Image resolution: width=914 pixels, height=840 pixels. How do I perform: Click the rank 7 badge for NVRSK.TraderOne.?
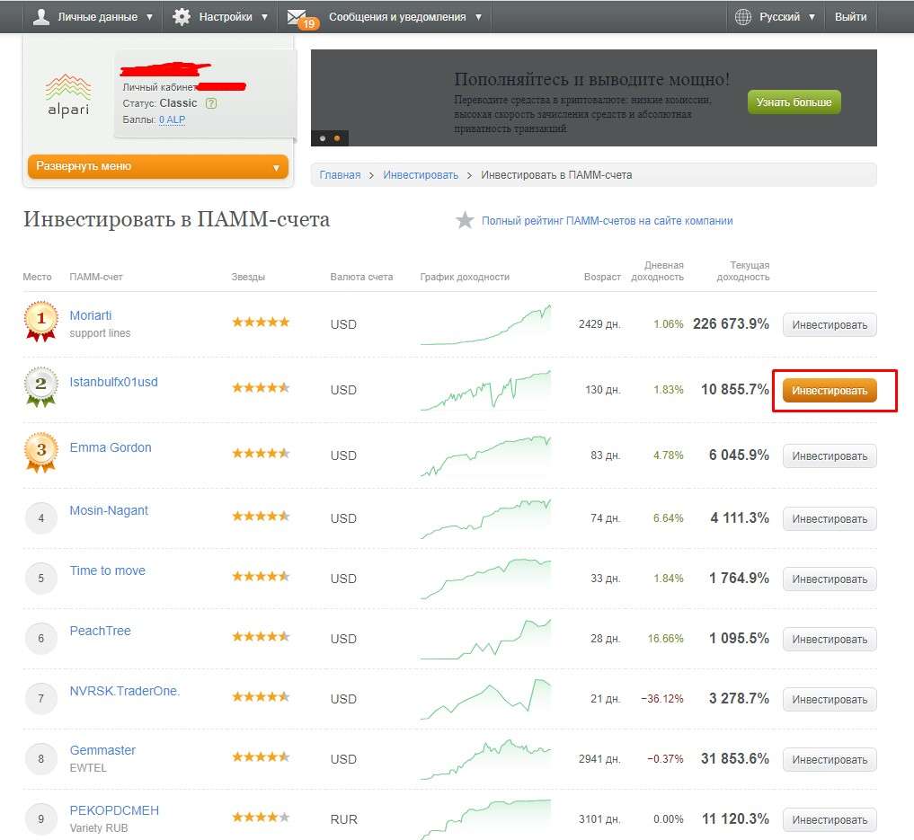coord(40,698)
